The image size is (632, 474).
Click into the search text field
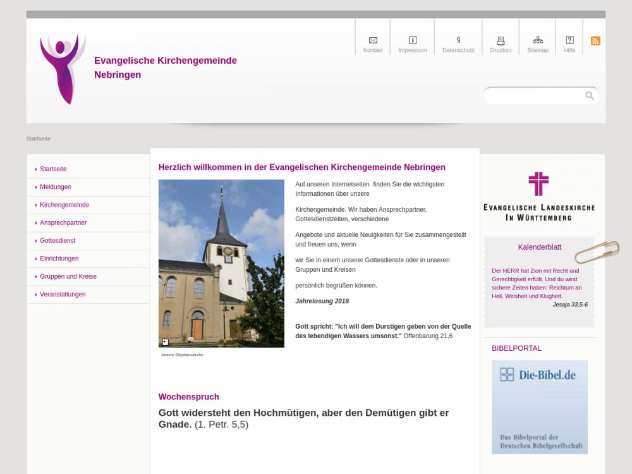tap(534, 96)
